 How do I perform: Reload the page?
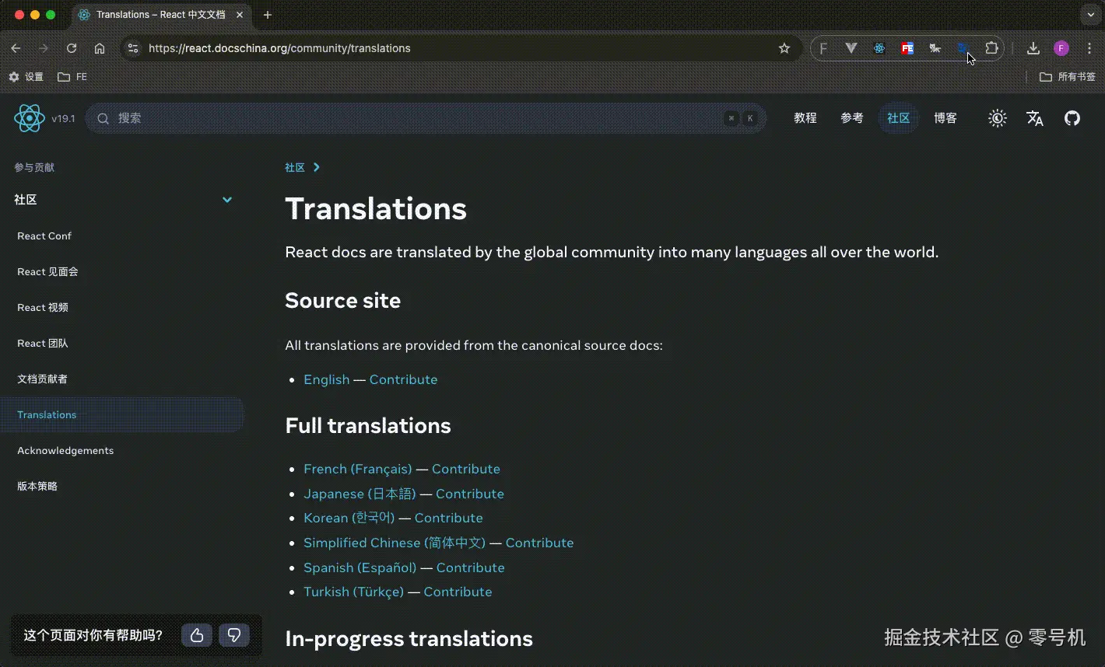tap(72, 48)
